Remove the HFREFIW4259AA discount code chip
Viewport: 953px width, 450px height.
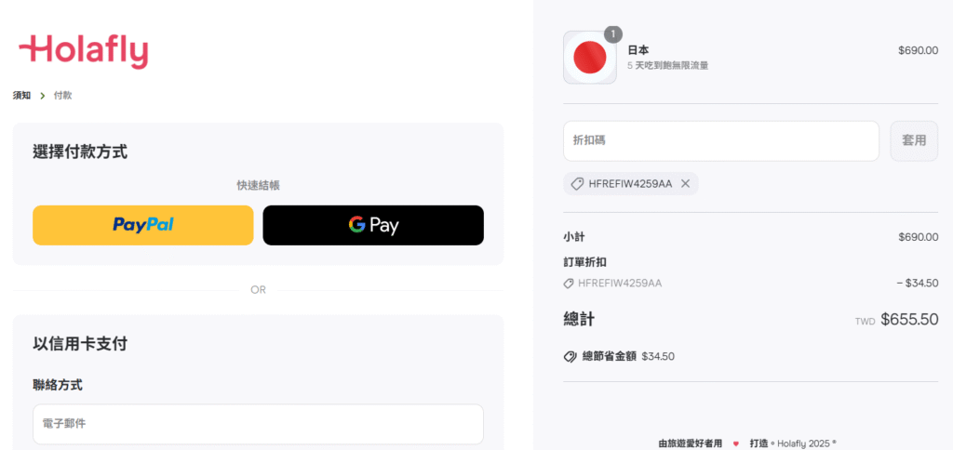point(685,183)
